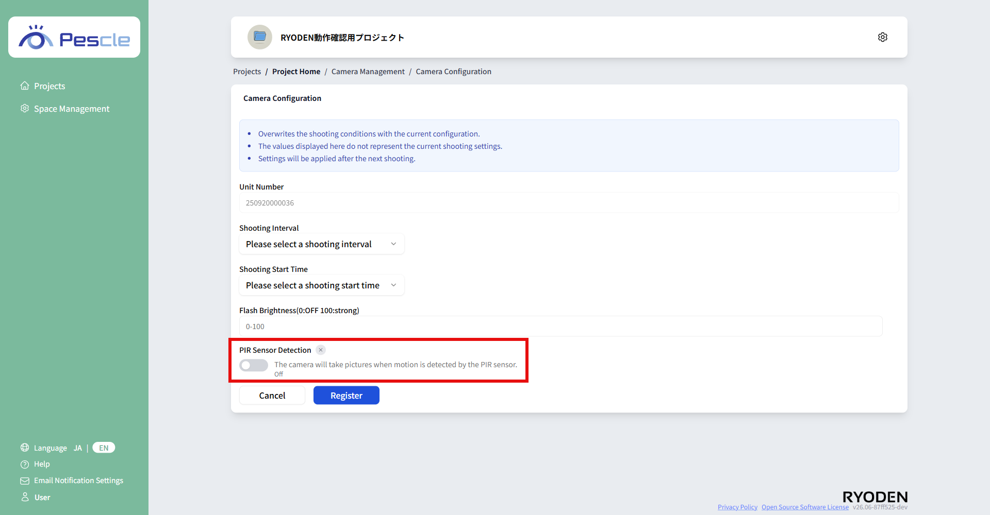The width and height of the screenshot is (990, 515).
Task: Click the project folder icon
Action: pyautogui.click(x=260, y=37)
